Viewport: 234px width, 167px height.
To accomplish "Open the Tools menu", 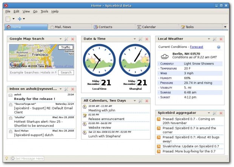I will pyautogui.click(x=44, y=11).
